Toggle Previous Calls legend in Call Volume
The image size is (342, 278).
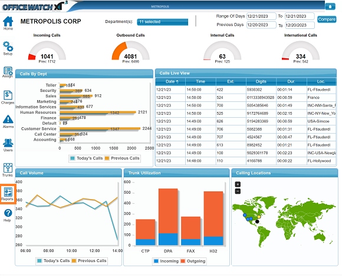89,260
